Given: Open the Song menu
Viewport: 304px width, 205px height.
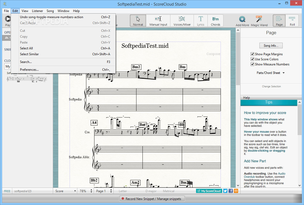Looking at the screenshot, I should 50,11.
